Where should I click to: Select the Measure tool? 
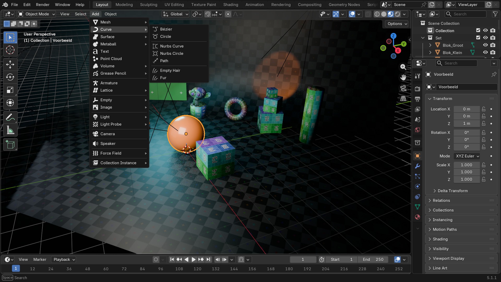(x=10, y=130)
